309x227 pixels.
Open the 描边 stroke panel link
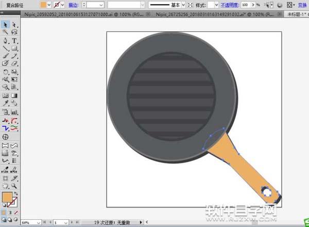coord(73,5)
